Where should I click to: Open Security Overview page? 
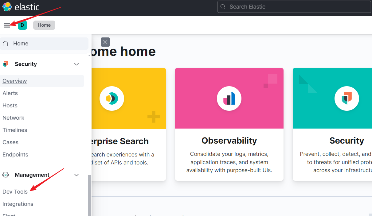tap(15, 81)
